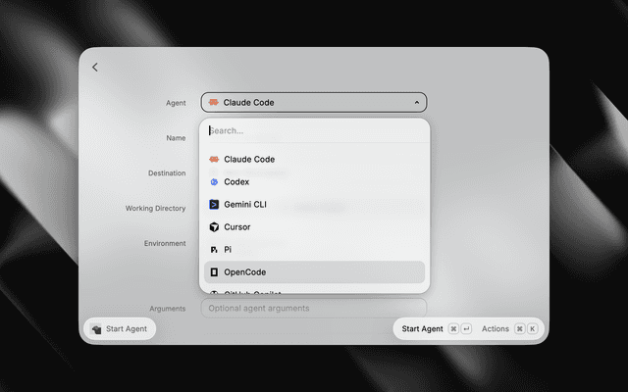
Task: Select Claude Code from the agent list
Action: (x=314, y=159)
